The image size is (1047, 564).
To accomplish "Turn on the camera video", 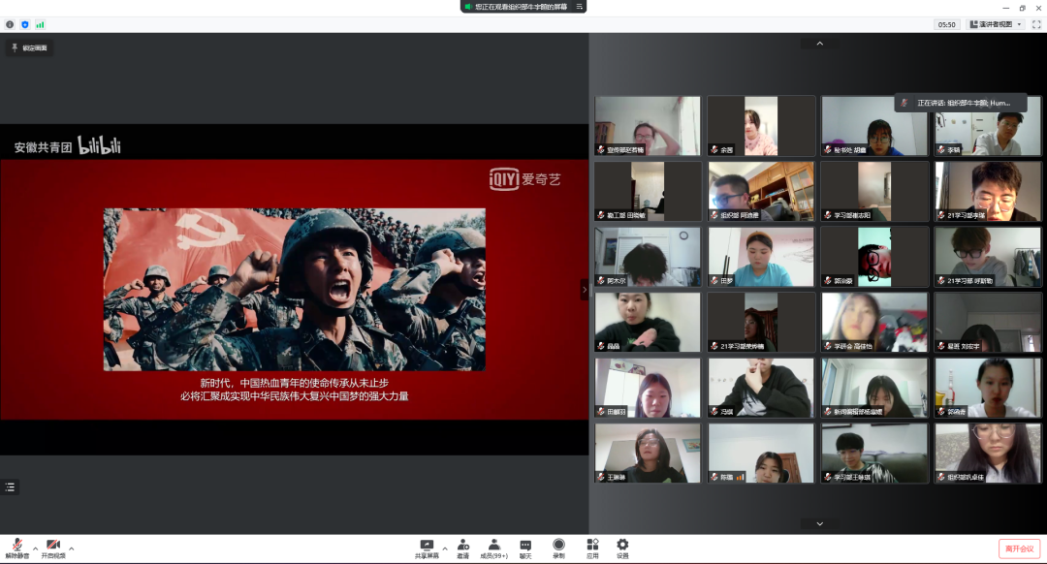I will tap(53, 548).
